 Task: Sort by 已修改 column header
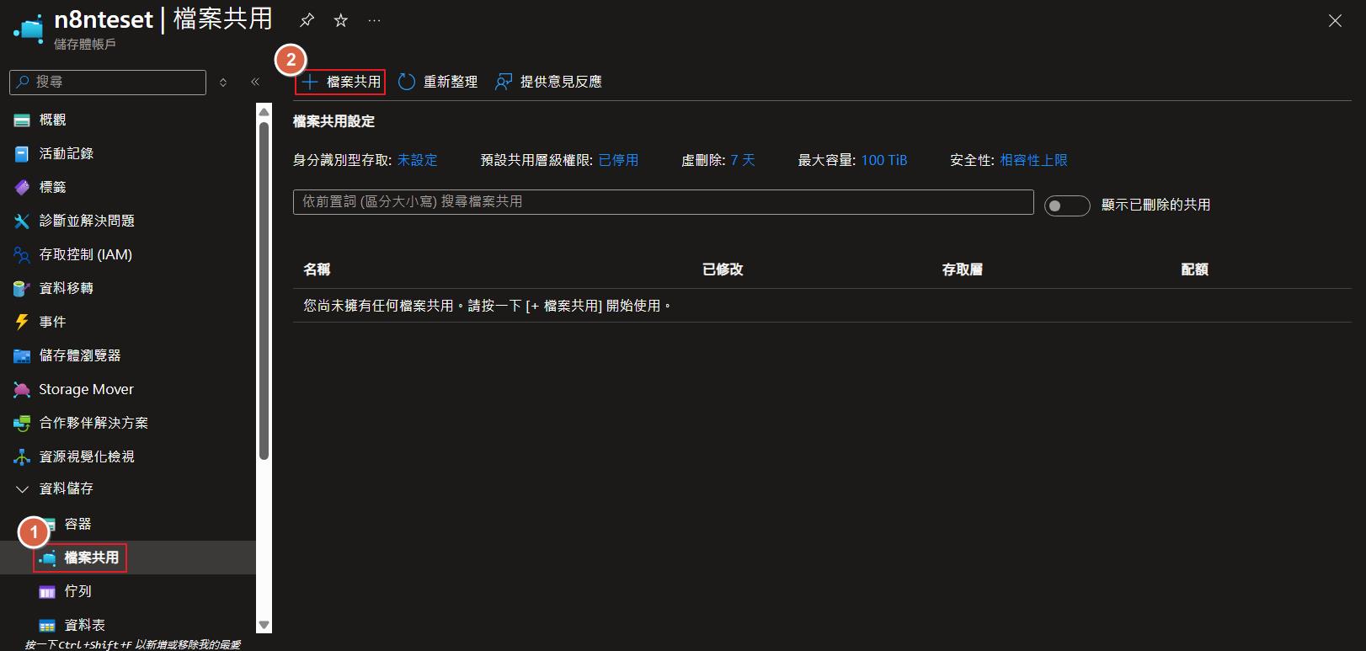[x=723, y=269]
